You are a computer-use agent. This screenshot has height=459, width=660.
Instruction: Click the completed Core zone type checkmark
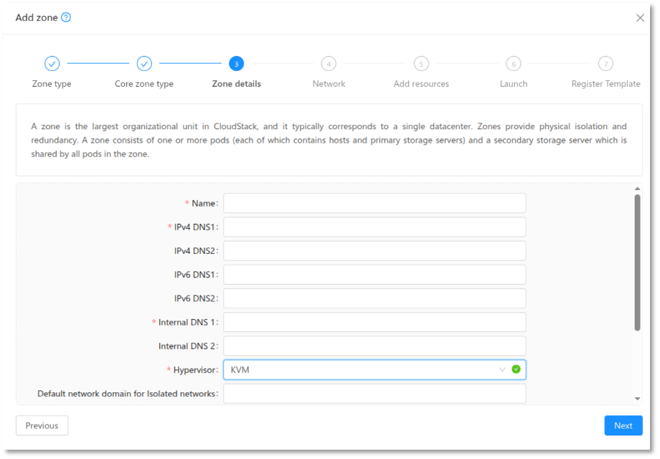pos(143,63)
